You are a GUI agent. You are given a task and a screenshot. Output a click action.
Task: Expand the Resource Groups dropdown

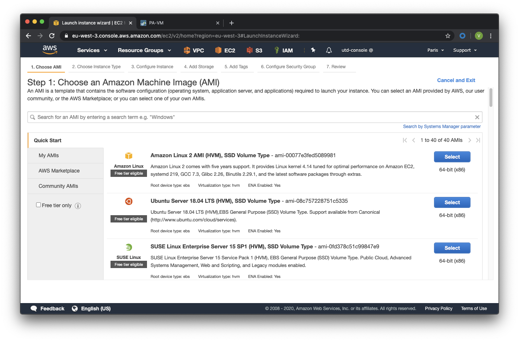point(144,50)
